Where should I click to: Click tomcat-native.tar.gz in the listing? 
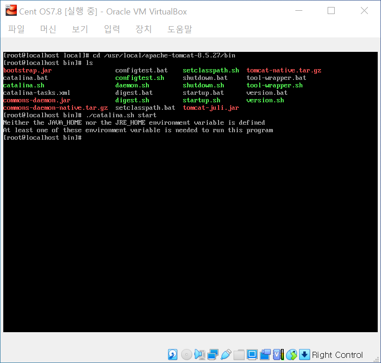[284, 71]
